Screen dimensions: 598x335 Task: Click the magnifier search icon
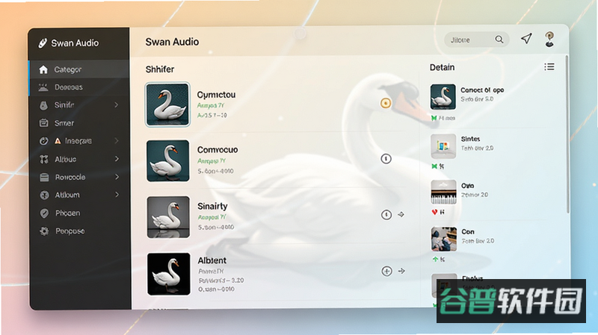499,40
